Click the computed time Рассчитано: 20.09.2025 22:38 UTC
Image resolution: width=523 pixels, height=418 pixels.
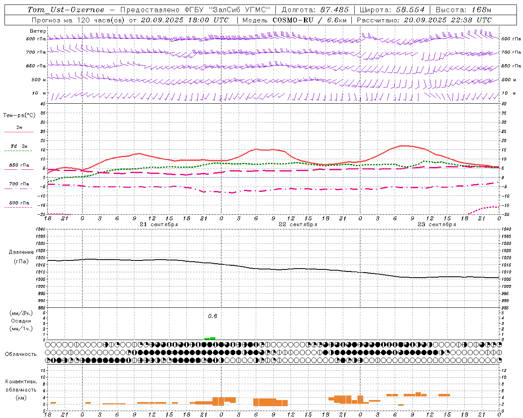(x=424, y=20)
